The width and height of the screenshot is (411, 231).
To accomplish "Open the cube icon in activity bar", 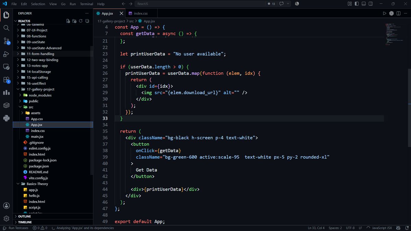I will pyautogui.click(x=6, y=105).
